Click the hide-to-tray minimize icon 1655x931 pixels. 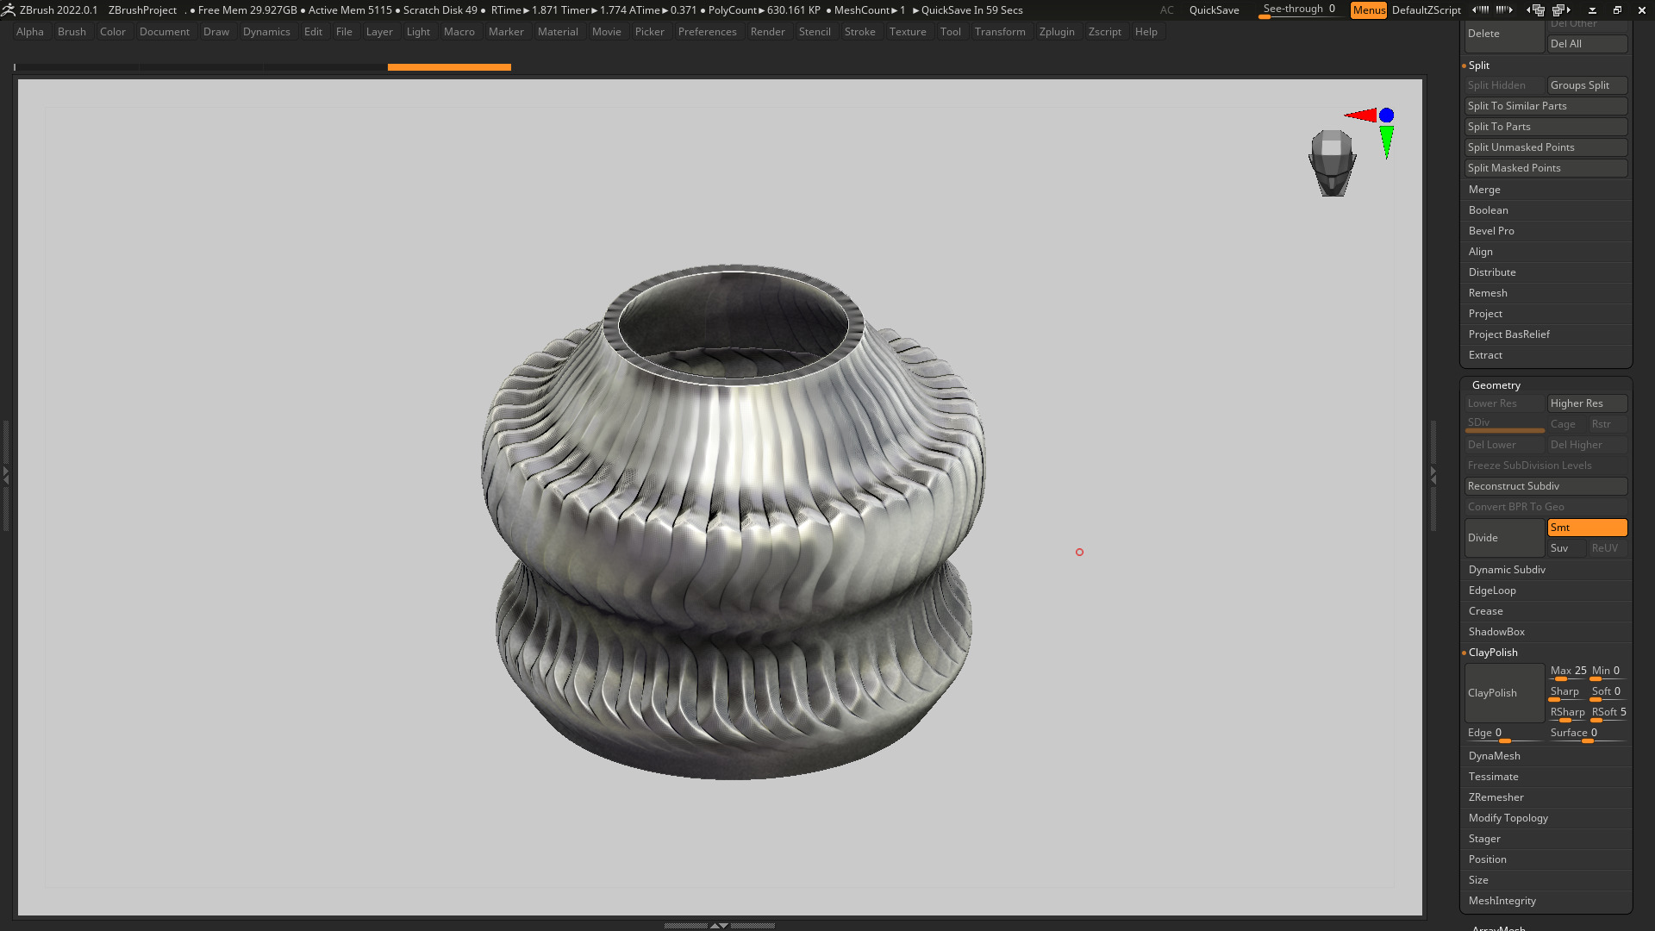[1592, 10]
